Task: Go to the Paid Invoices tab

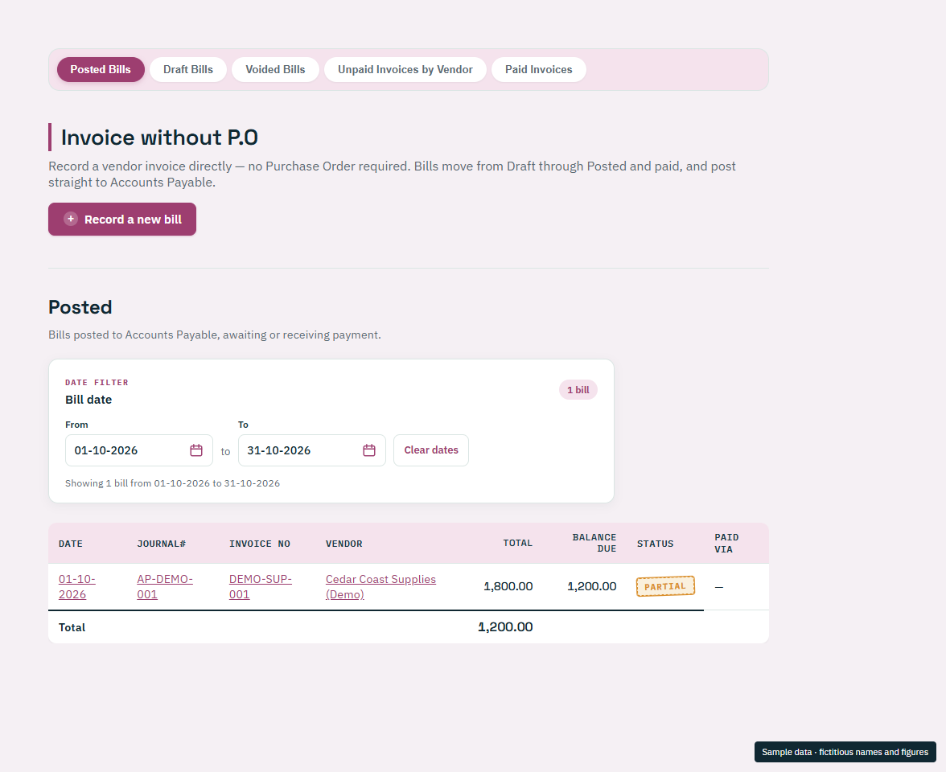Action: 539,69
